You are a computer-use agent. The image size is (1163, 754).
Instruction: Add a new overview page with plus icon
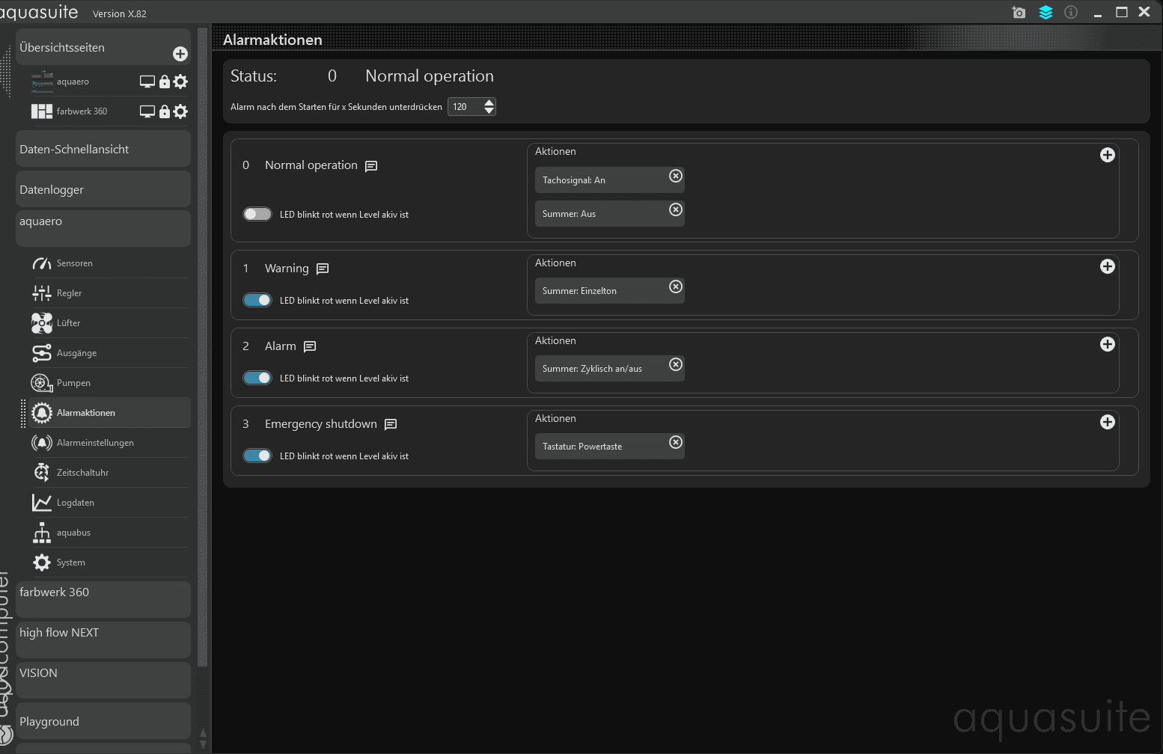(x=180, y=54)
